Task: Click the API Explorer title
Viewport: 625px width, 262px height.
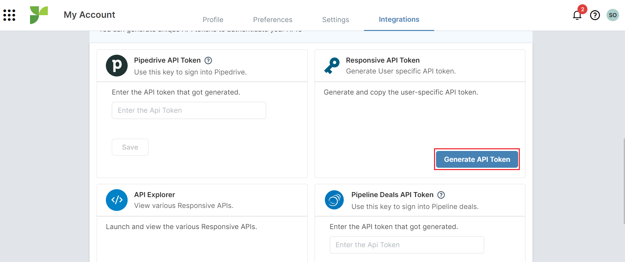Action: [x=154, y=195]
